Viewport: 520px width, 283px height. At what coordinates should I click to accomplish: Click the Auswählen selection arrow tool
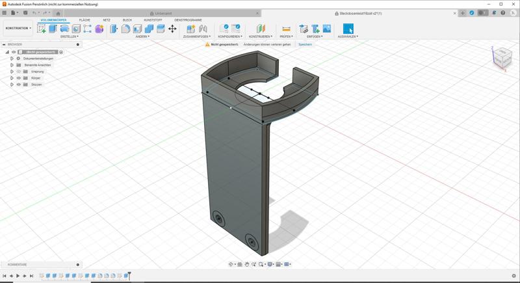[348, 29]
